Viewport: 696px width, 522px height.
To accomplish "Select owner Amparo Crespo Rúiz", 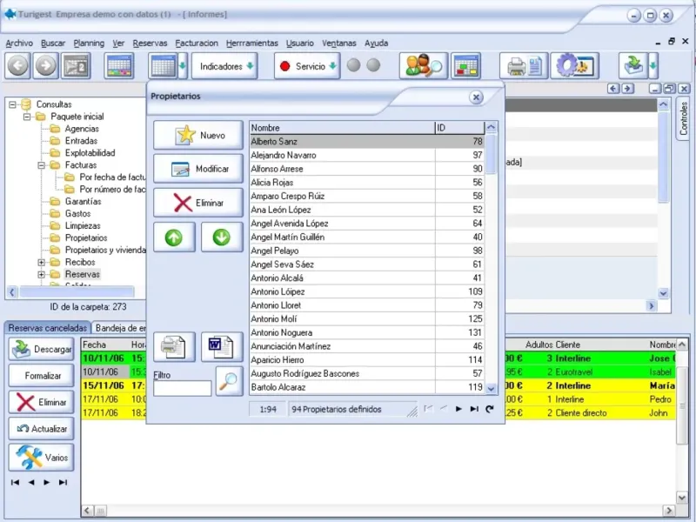I will point(366,197).
